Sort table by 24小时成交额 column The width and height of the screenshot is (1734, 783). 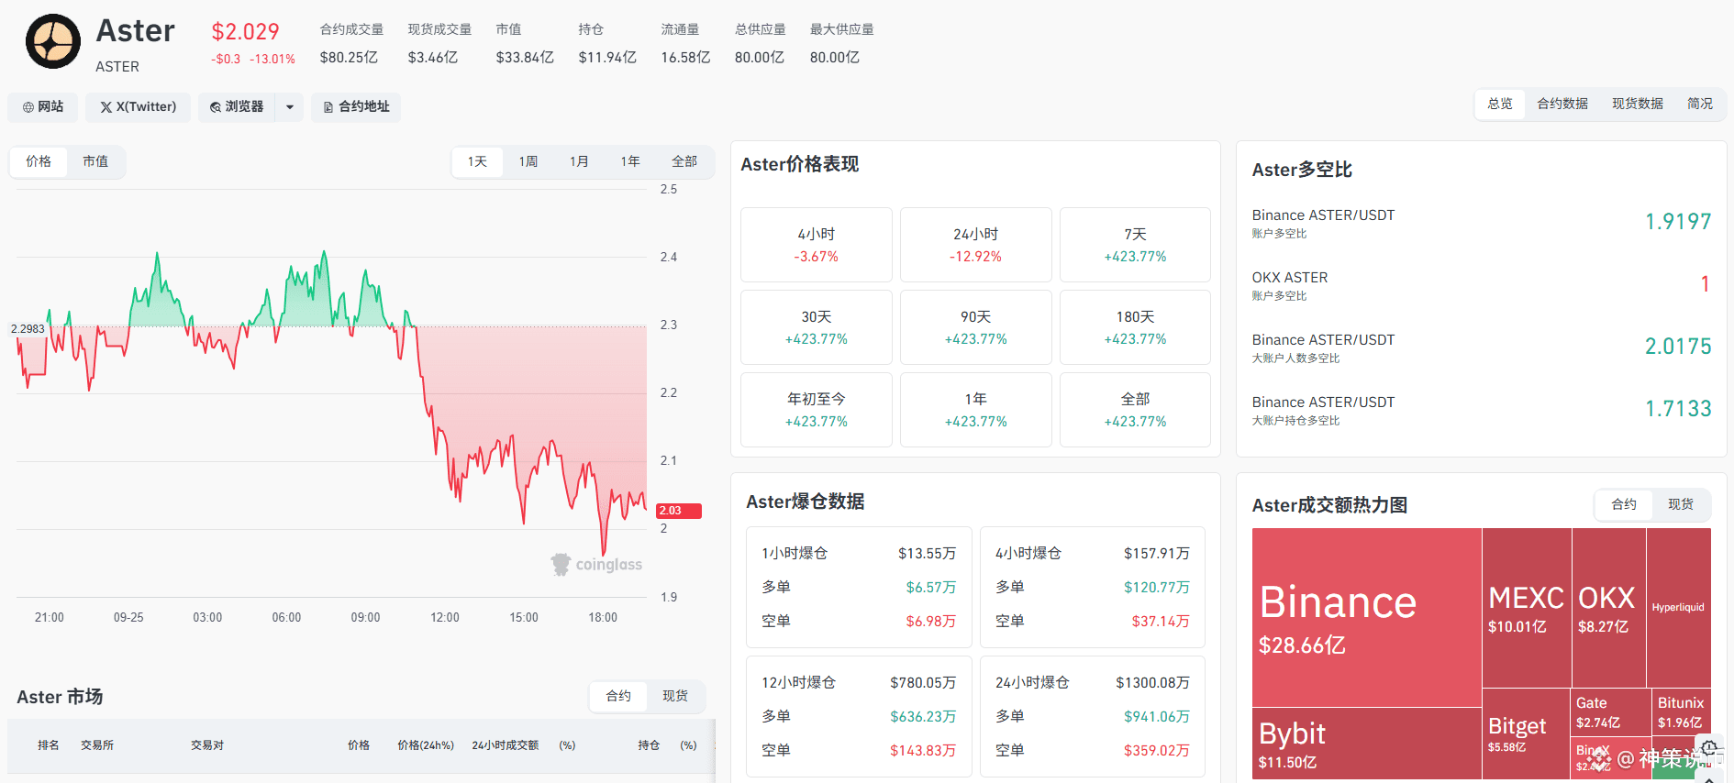[506, 745]
